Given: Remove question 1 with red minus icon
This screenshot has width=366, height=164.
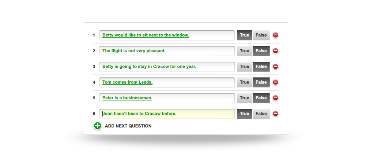Looking at the screenshot, I should point(275,35).
